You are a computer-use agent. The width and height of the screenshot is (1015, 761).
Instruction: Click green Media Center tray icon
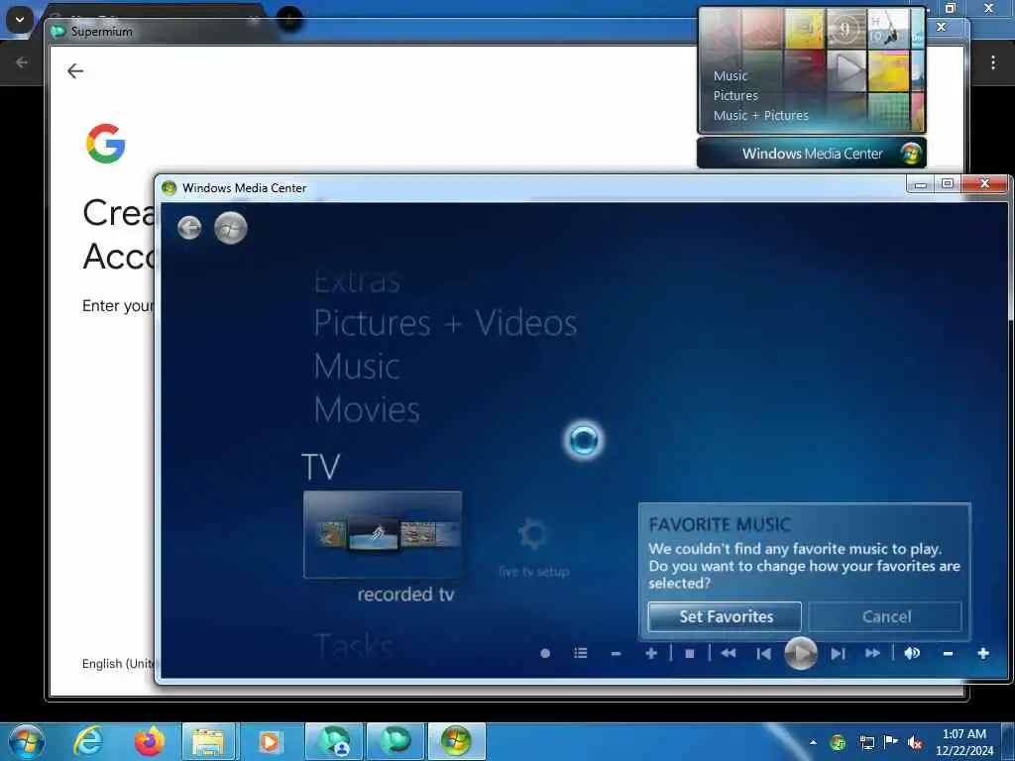pyautogui.click(x=838, y=742)
